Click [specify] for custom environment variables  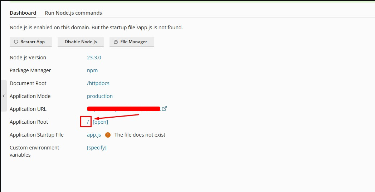97,148
